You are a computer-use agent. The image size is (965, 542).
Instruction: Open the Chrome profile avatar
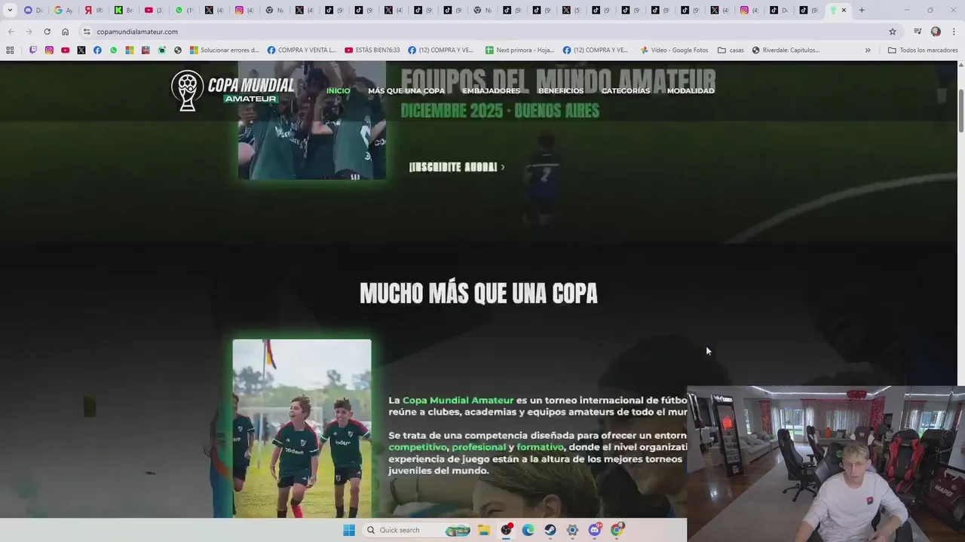936,32
